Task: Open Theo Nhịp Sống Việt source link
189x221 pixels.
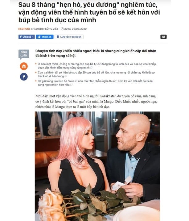Action: pyautogui.click(x=44, y=29)
